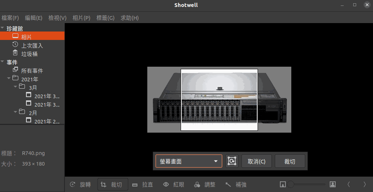The image size is (373, 192).
Task: Click the zoom-in large photo icon
Action: click(333, 184)
